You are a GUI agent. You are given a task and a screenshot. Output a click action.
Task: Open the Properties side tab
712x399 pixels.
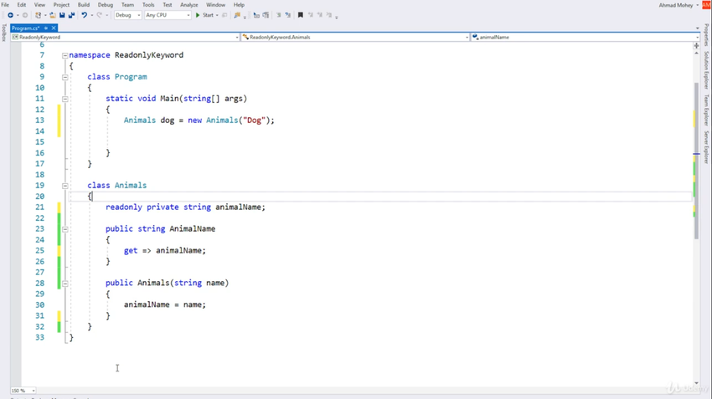(706, 35)
